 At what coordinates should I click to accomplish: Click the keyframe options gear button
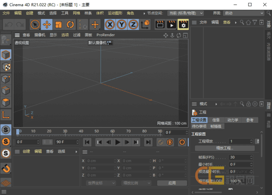coord(182,142)
